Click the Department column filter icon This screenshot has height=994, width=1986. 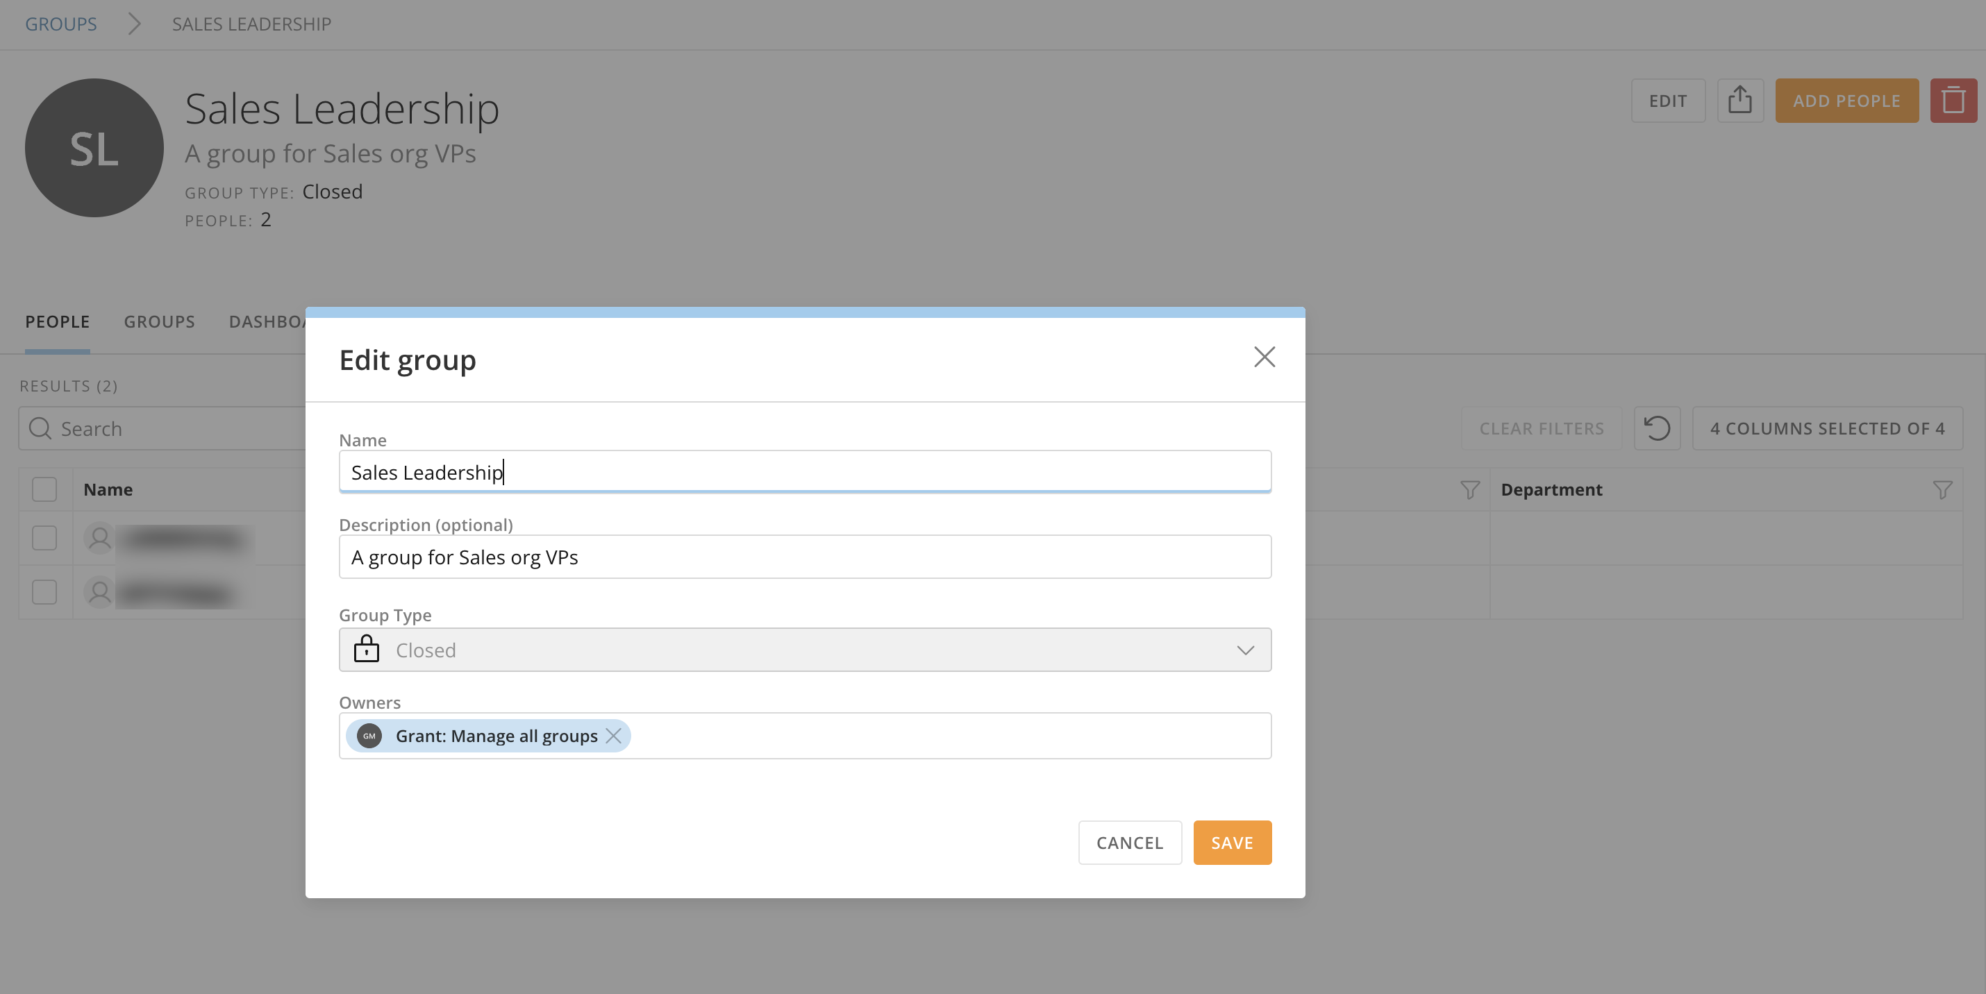(1942, 490)
